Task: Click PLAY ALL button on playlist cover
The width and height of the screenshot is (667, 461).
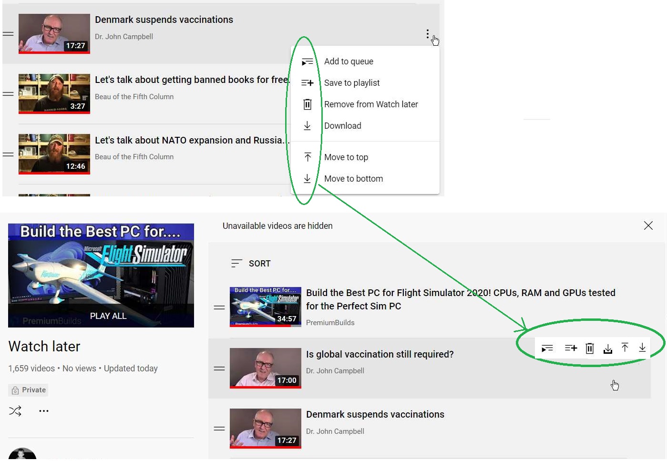Action: pyautogui.click(x=108, y=316)
